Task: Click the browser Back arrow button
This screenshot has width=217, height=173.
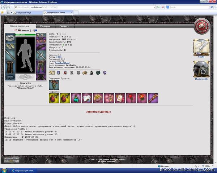Action: (3, 7)
